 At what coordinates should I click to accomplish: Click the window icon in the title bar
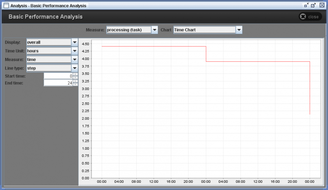pyautogui.click(x=6, y=5)
